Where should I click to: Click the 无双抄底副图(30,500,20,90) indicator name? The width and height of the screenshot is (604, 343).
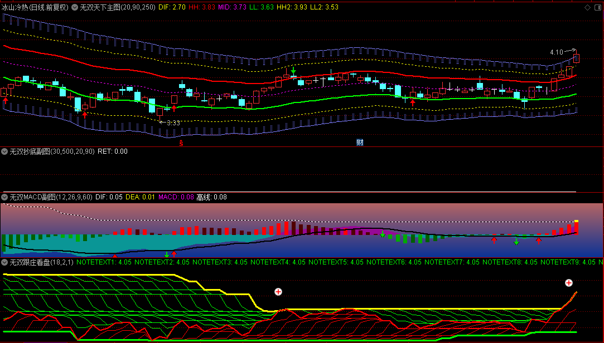tap(52, 151)
